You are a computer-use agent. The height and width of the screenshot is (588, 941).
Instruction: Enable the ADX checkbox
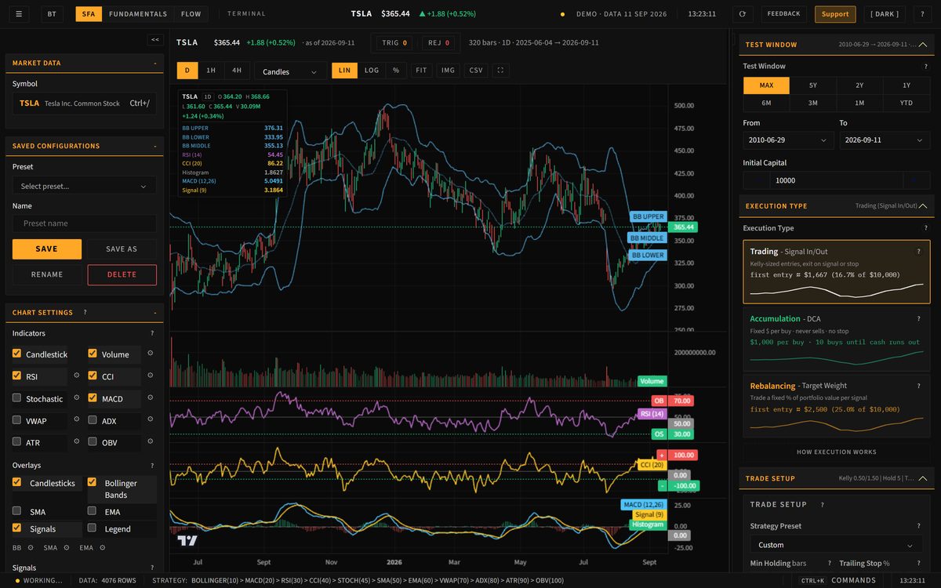tap(93, 420)
